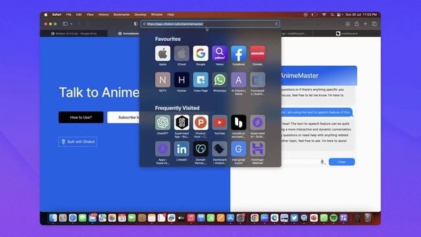Viewport: 421px width, 237px height.
Task: Open YouTube from Frequently Visited
Action: (x=220, y=122)
